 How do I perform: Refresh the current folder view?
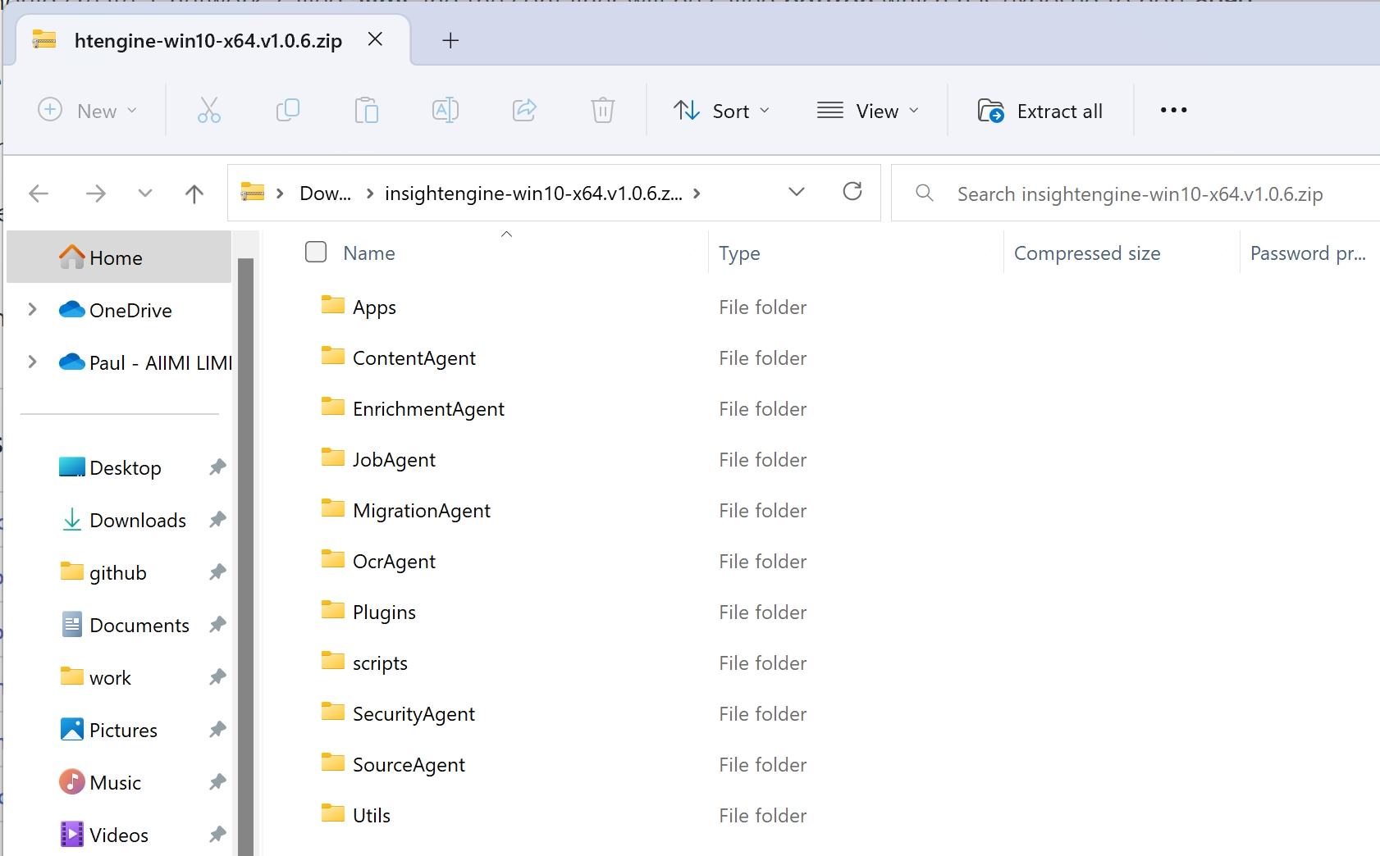point(852,192)
